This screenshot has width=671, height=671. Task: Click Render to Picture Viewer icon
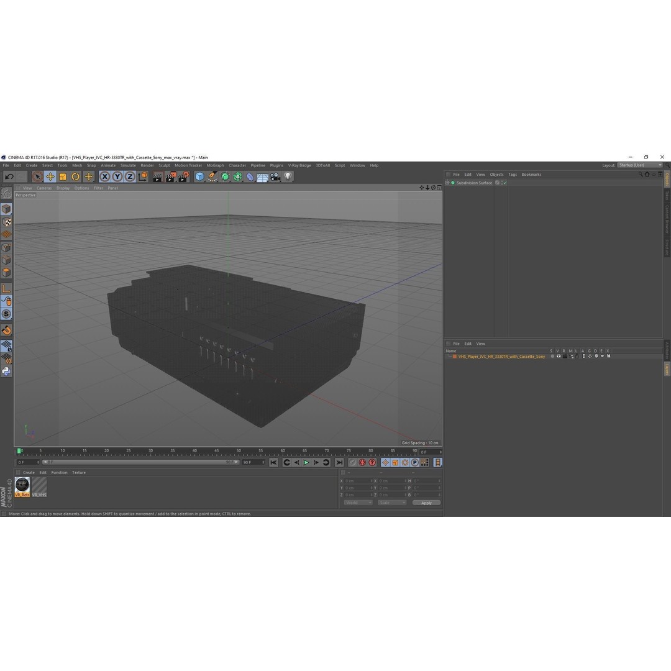[x=170, y=176]
